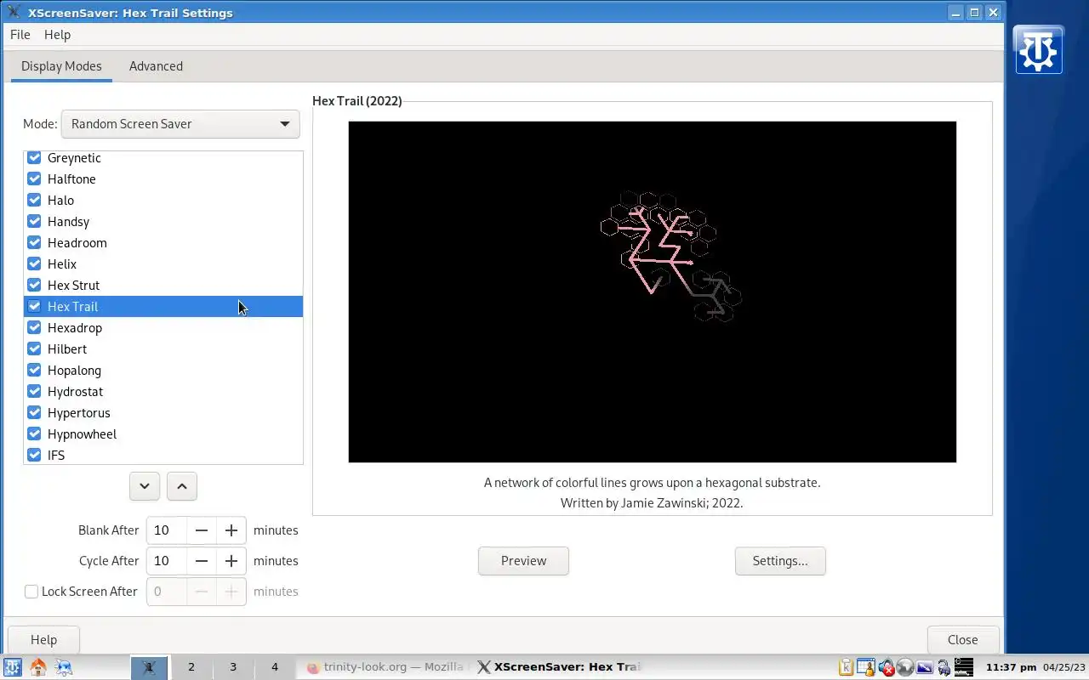Click the Help button at bottom left
This screenshot has width=1089, height=680.
pyautogui.click(x=43, y=640)
